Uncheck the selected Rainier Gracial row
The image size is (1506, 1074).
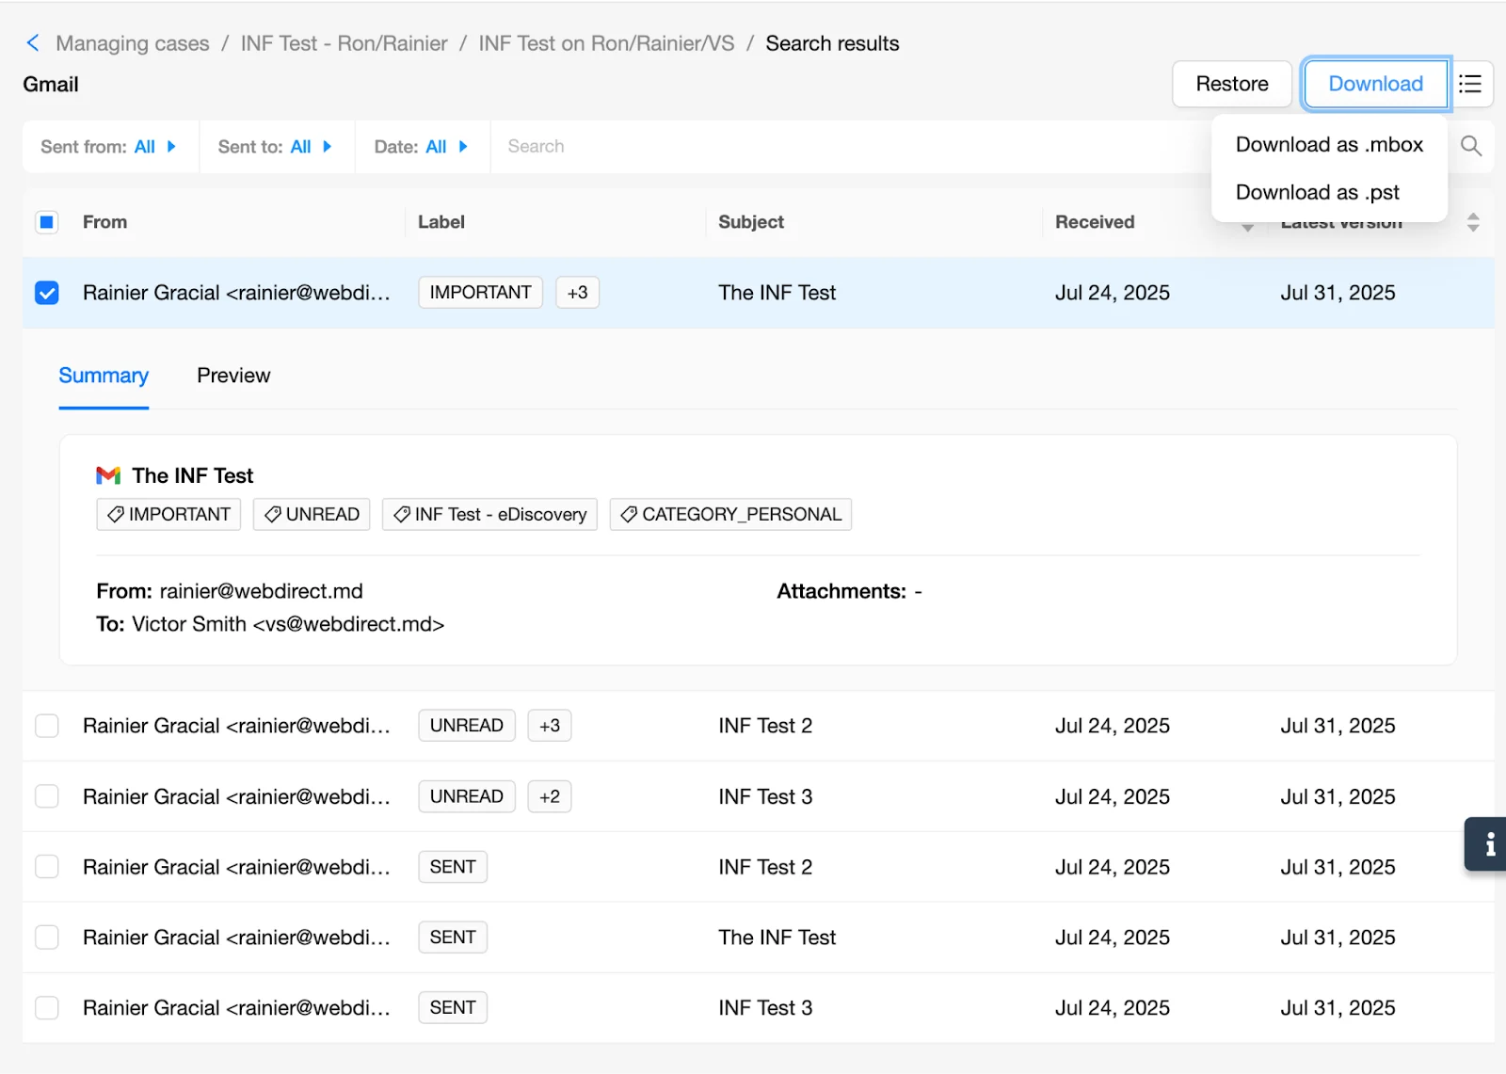[x=46, y=293]
